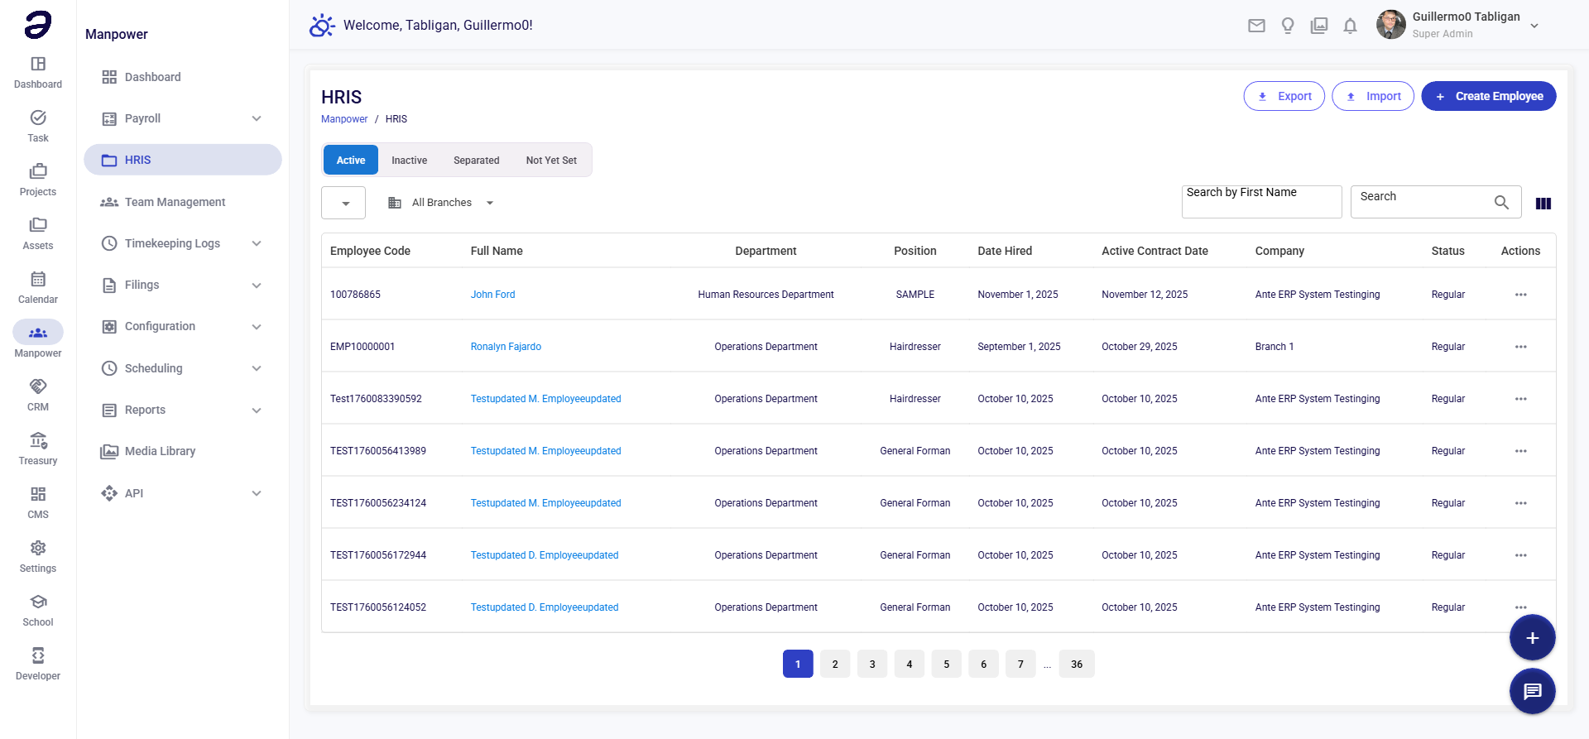Open Media Library in the Manpower menu
This screenshot has height=739, width=1589.
[x=183, y=451]
